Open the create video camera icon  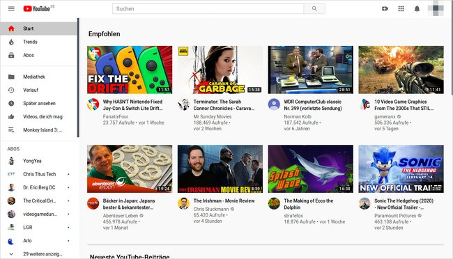click(385, 8)
